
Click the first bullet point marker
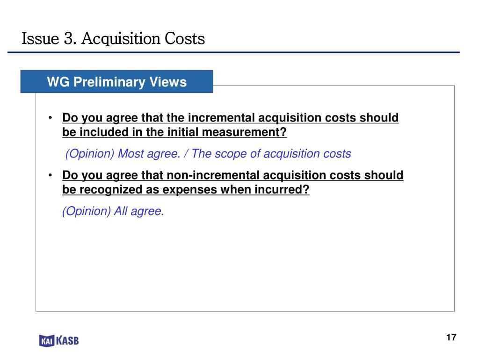51,118
